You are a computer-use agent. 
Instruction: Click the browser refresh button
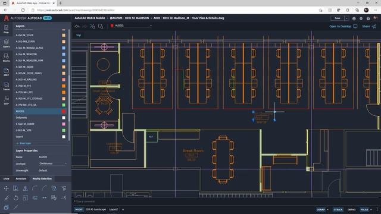click(x=23, y=10)
